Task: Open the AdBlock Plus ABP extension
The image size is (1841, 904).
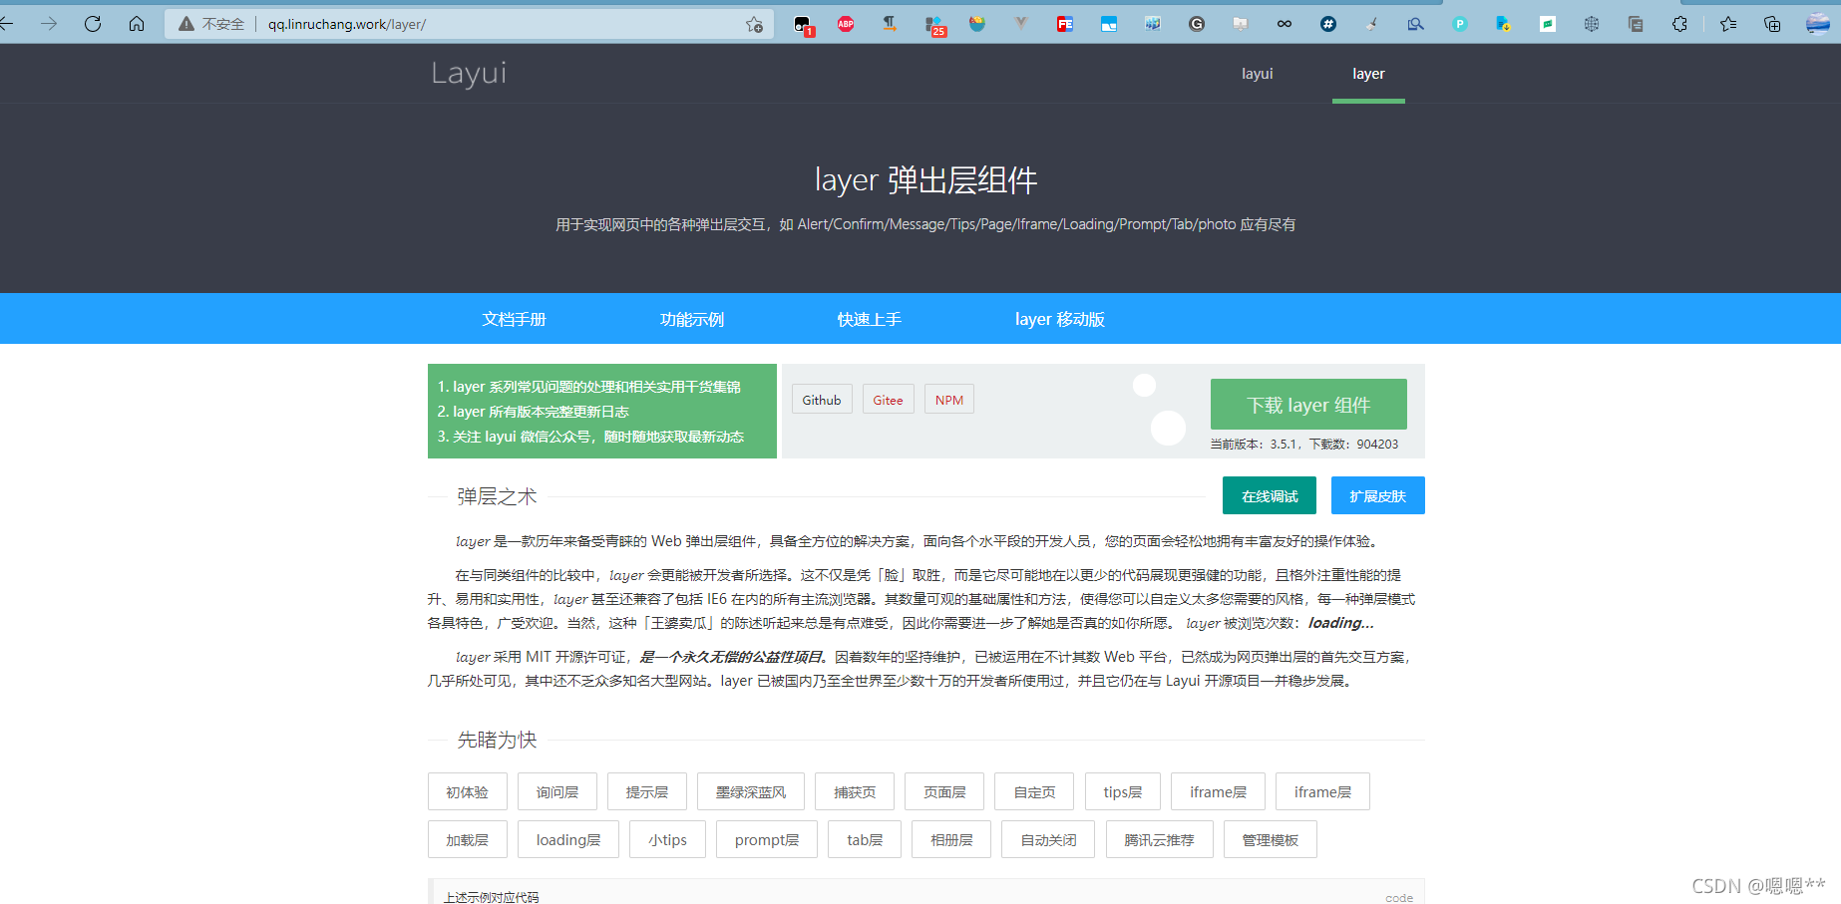Action: pos(846,24)
